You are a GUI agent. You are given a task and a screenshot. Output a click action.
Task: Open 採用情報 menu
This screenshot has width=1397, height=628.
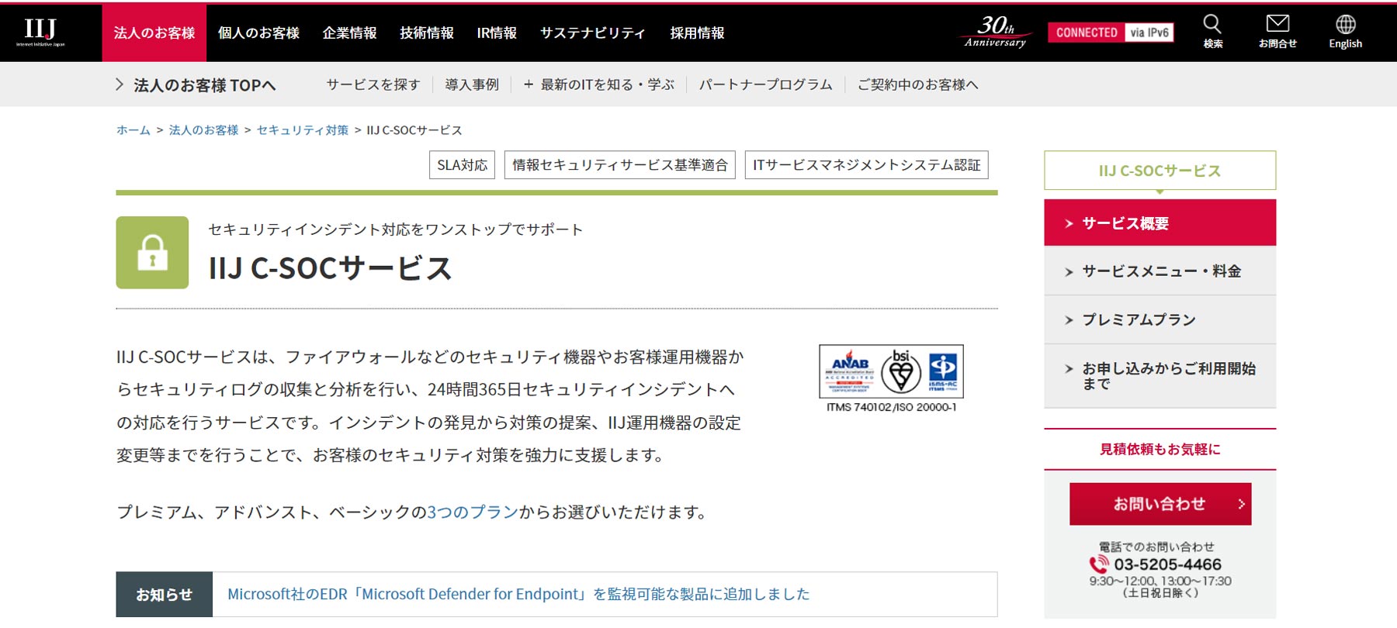pos(697,33)
